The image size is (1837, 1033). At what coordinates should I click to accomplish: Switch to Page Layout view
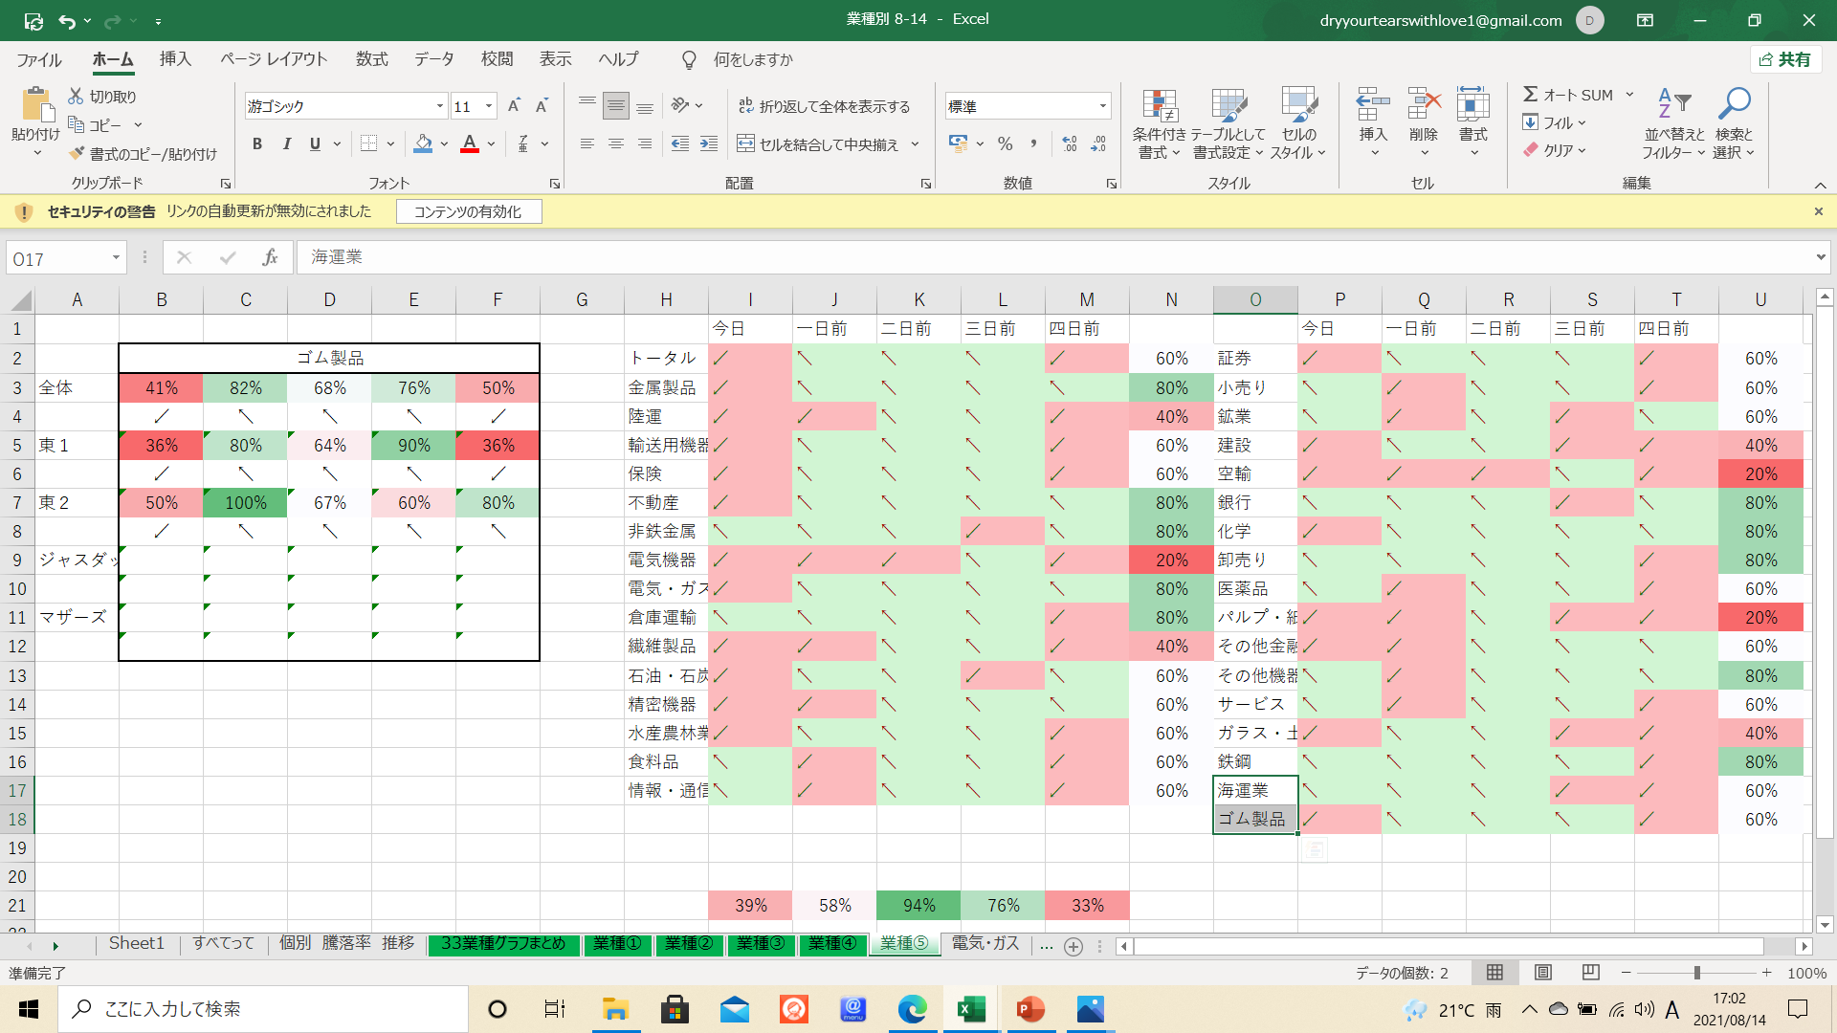(x=1542, y=973)
